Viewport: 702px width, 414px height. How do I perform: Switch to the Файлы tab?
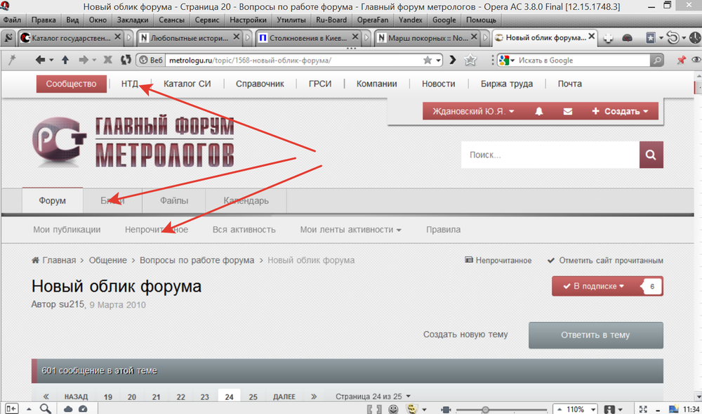click(x=173, y=201)
